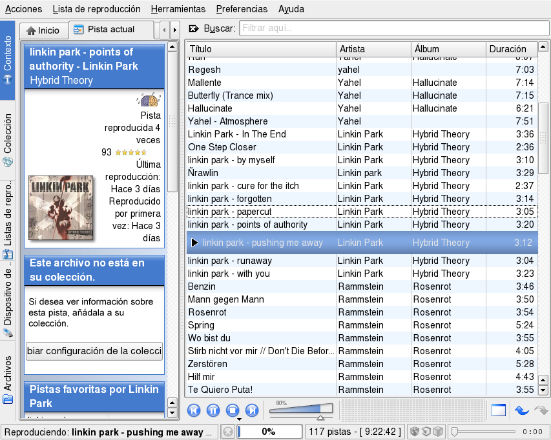Select 'Yahel - Atmosphere' row
The height and width of the screenshot is (440, 551).
coord(362,121)
